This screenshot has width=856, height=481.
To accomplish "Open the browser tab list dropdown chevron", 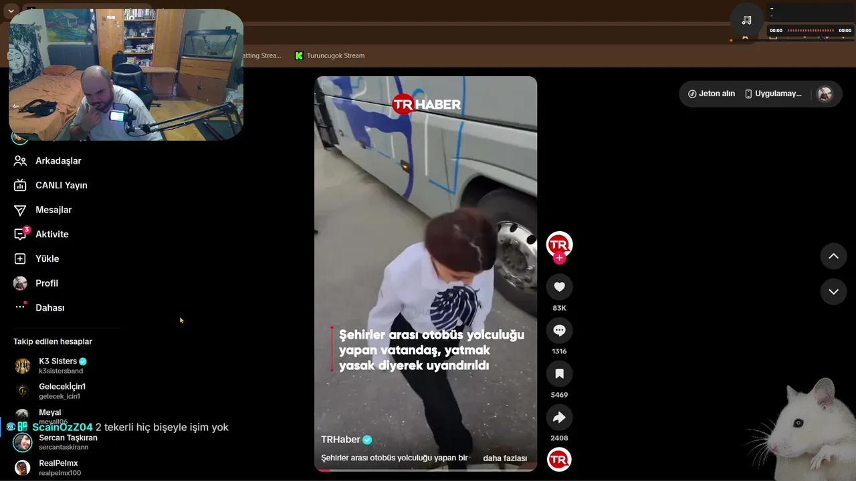I will [11, 11].
